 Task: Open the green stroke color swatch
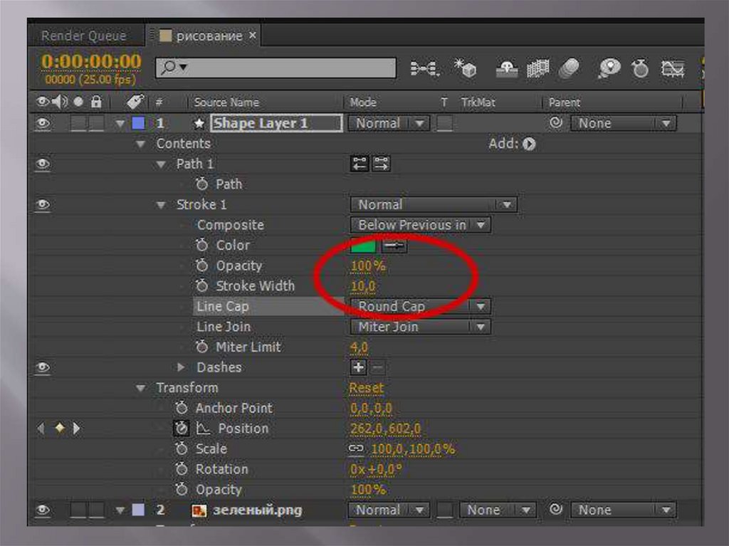click(362, 245)
